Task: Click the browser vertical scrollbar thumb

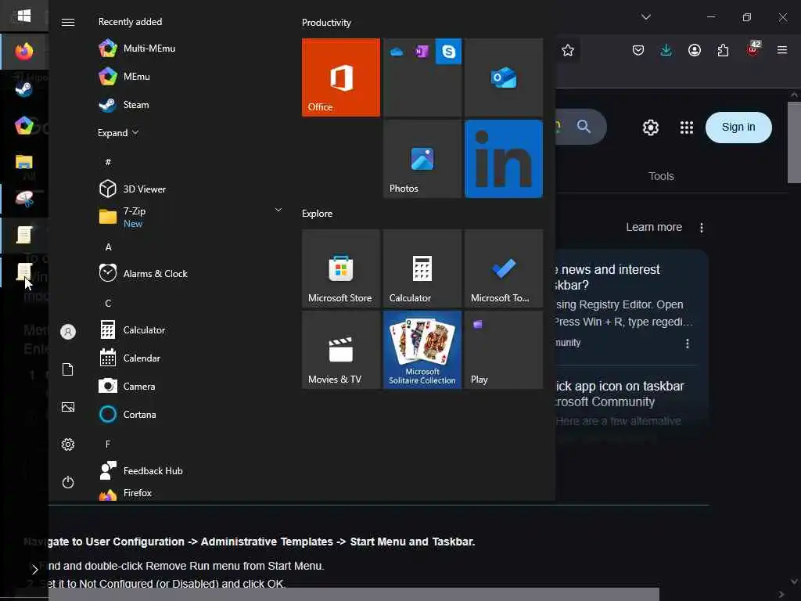Action: 794,142
